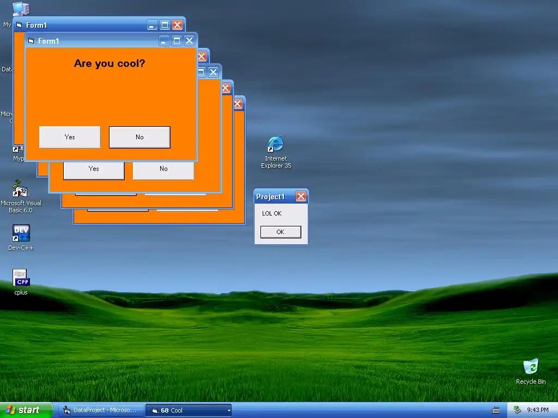Click the clock showing 9:43 PM

tap(538, 410)
